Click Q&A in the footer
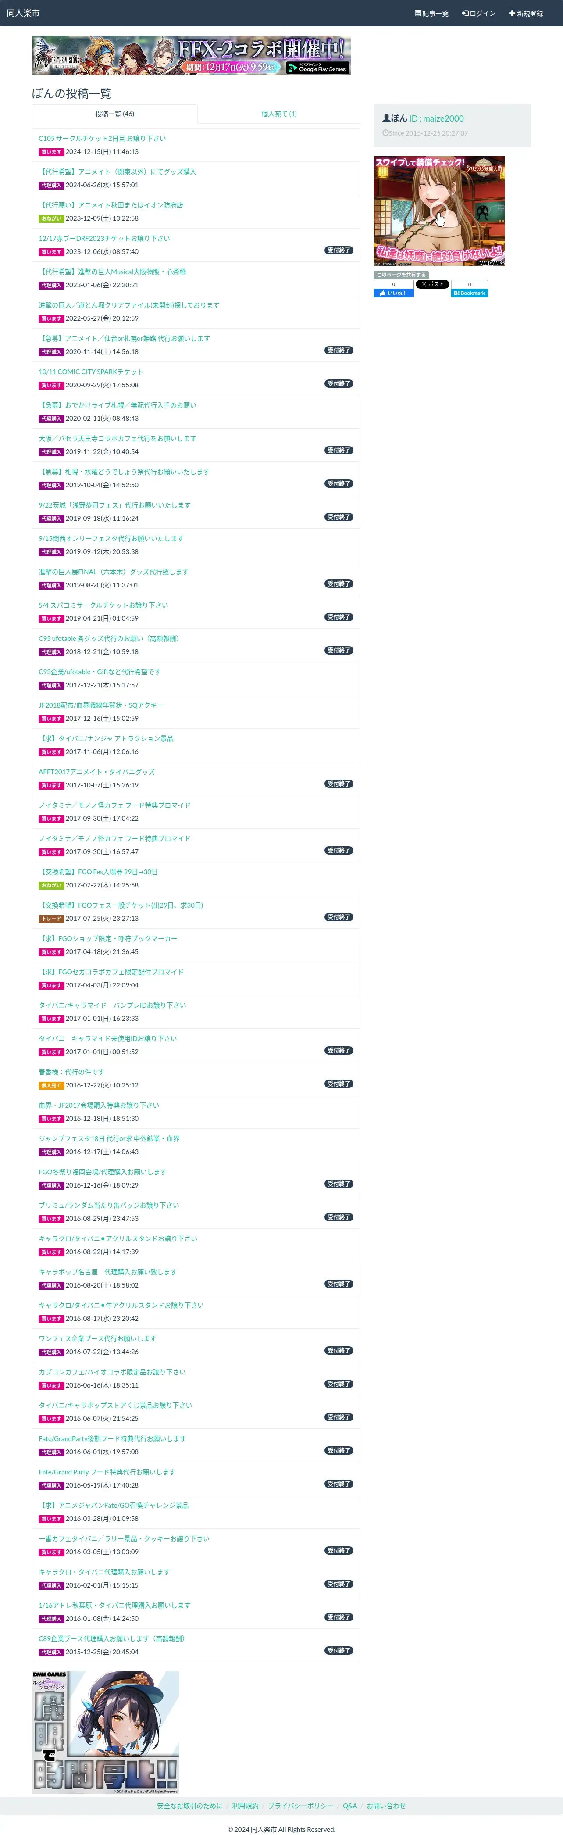The height and width of the screenshot is (1835, 563). pos(350,1806)
